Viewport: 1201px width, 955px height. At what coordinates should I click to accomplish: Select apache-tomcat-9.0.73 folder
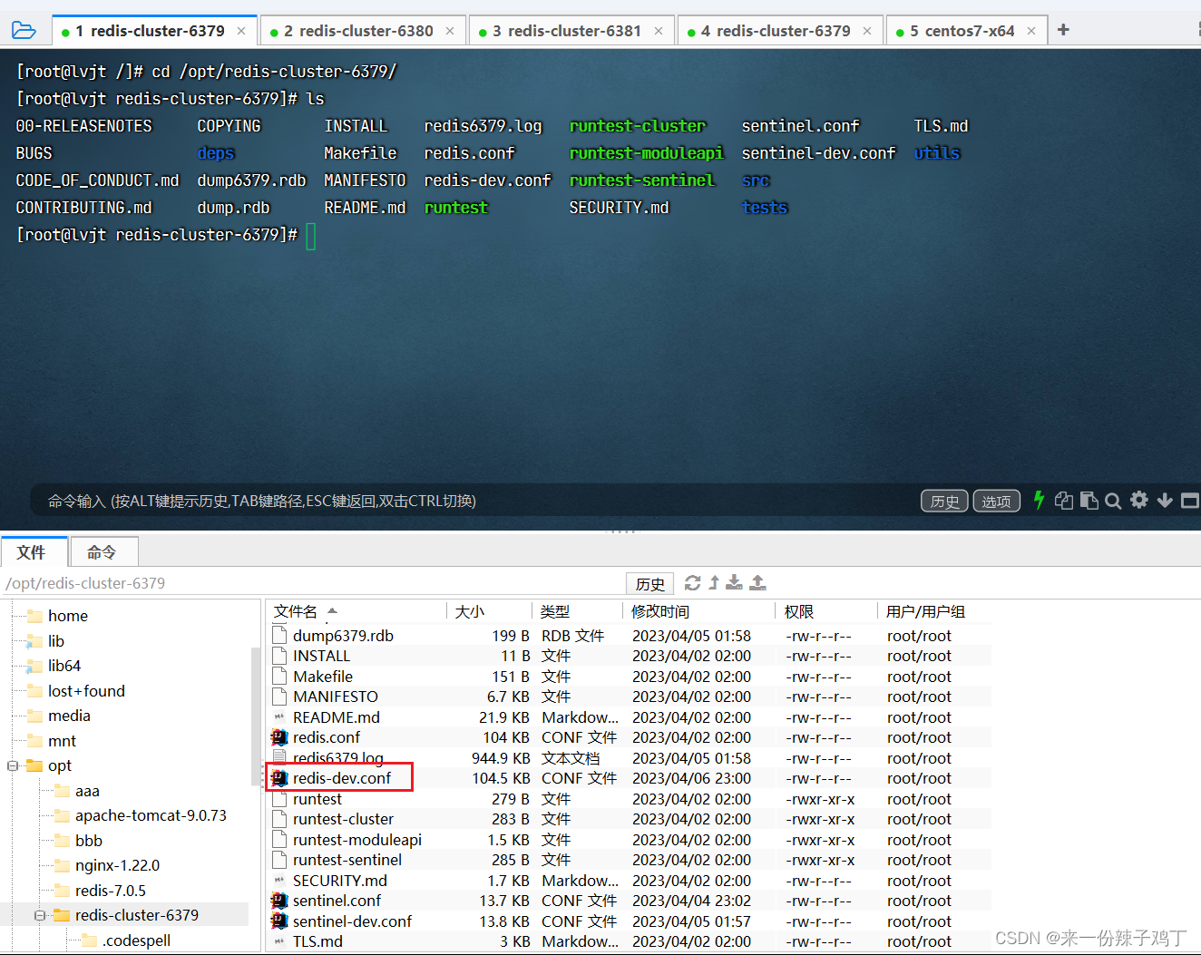[x=151, y=815]
